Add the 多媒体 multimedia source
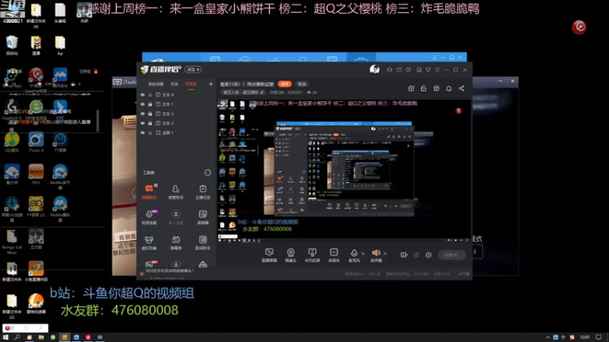609x342 pixels. pyautogui.click(x=333, y=255)
